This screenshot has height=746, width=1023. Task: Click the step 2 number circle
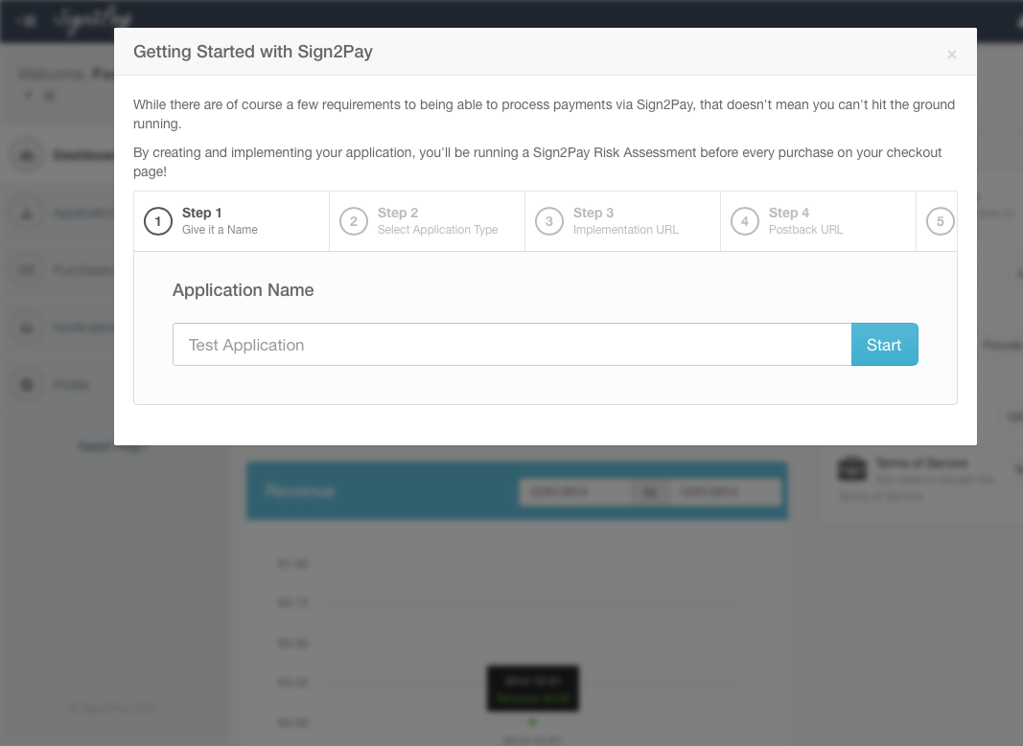click(354, 221)
